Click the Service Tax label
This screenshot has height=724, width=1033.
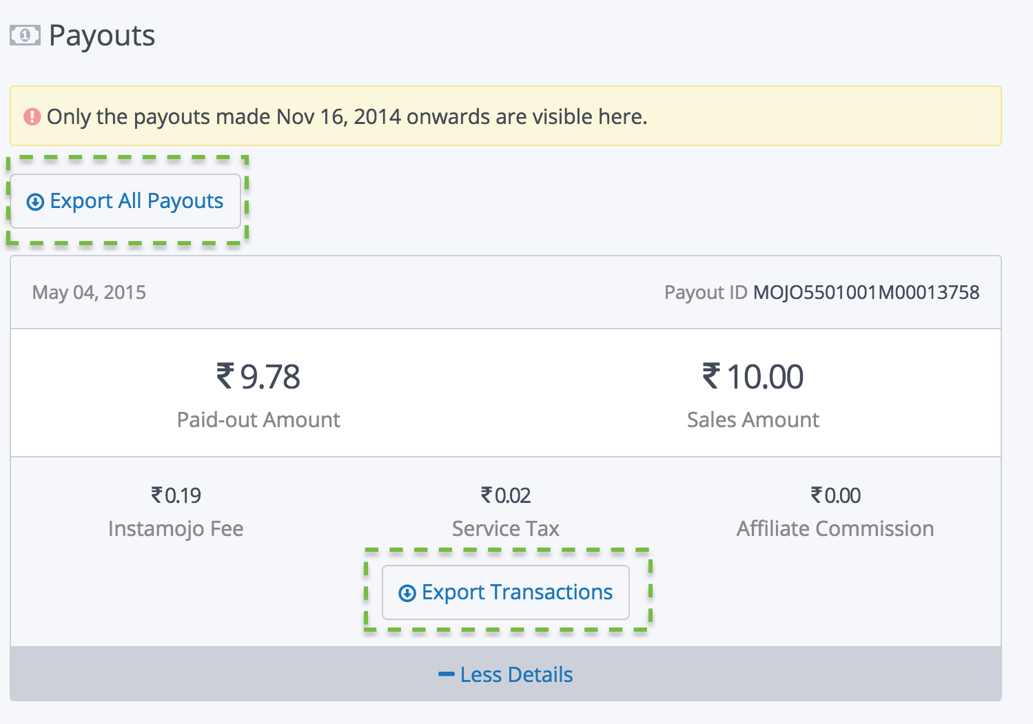505,528
